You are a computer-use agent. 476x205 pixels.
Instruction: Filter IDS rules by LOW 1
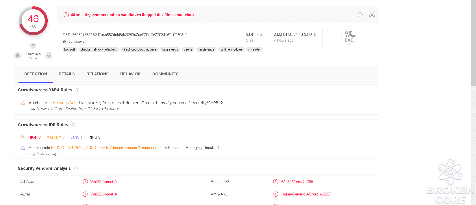point(77,137)
